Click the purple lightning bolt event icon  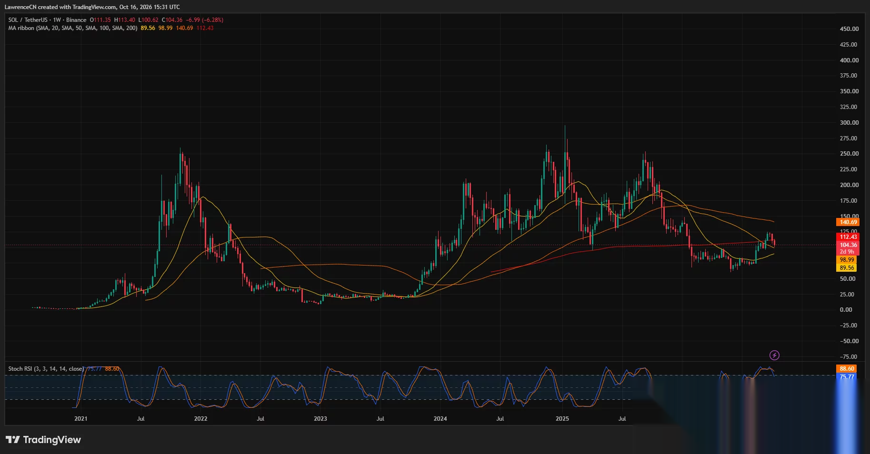[774, 355]
